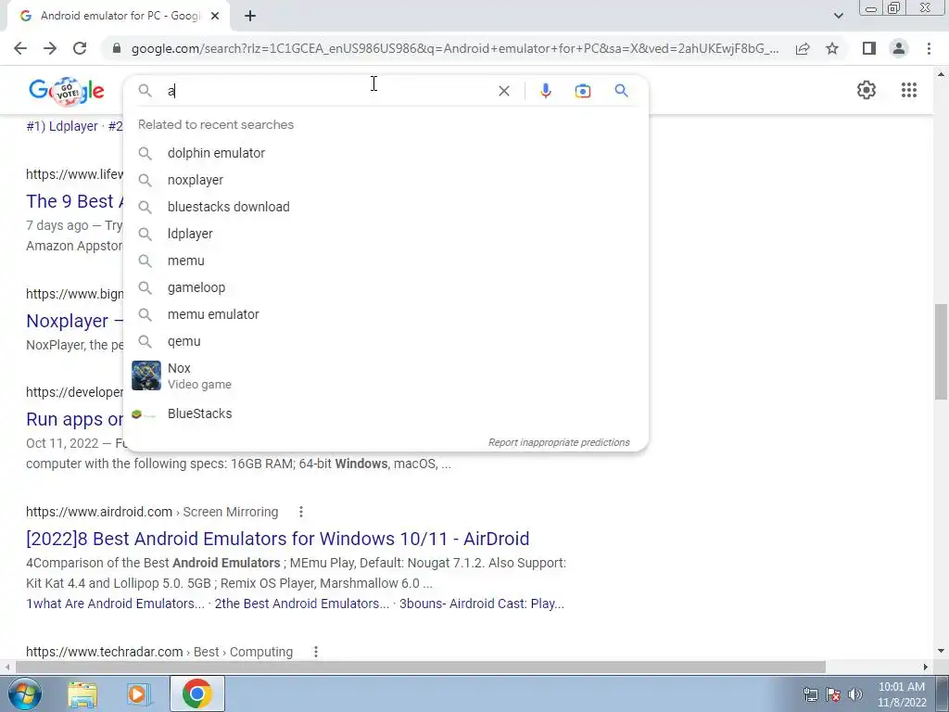Image resolution: width=949 pixels, height=712 pixels.
Task: Select the qemu suggestion
Action: click(386, 341)
